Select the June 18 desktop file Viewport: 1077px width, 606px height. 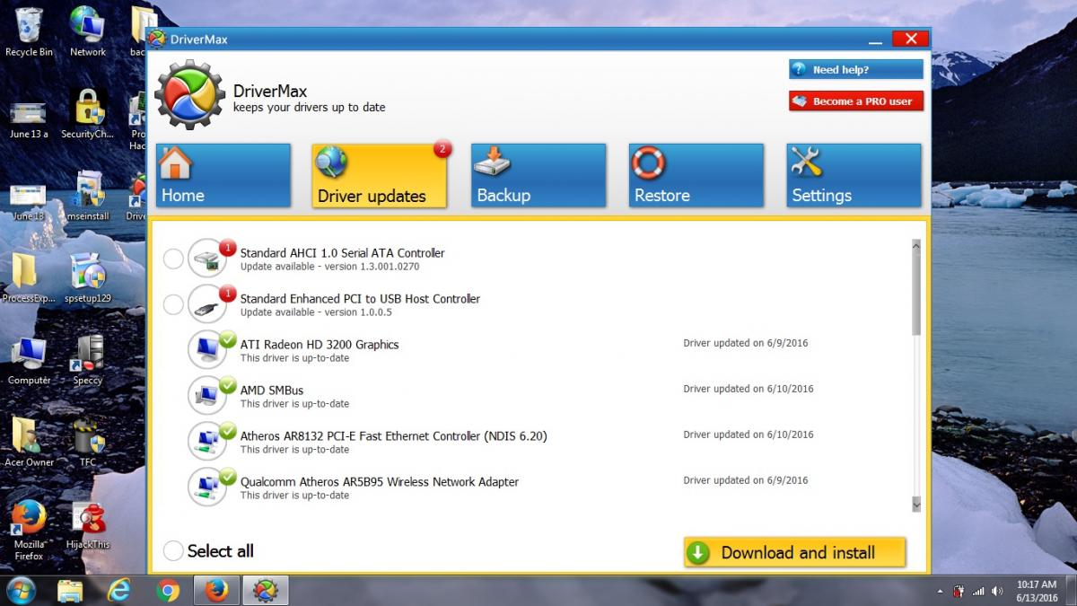coord(29,202)
